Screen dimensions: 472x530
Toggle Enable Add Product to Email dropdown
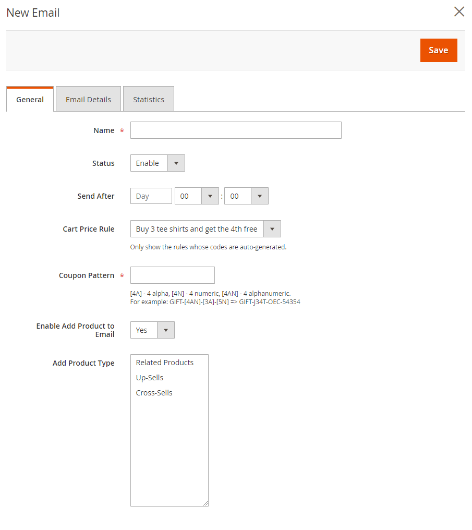click(165, 330)
